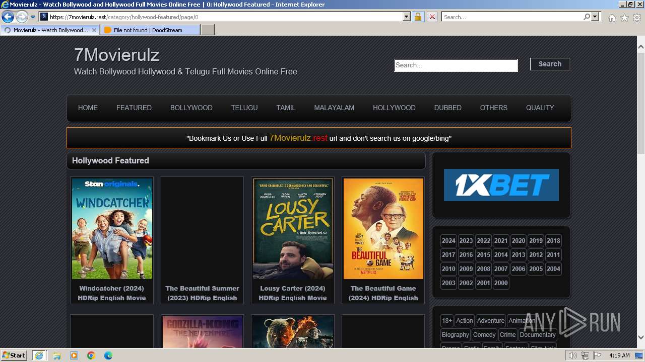Click the IE address bar URL field
This screenshot has width=645, height=362.
(x=225, y=17)
